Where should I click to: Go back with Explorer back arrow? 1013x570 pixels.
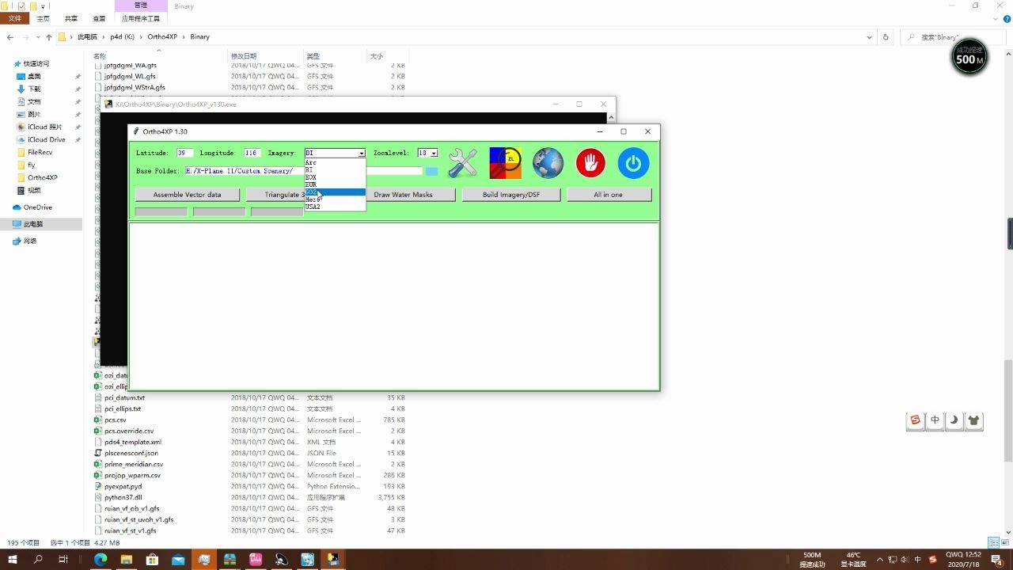(x=10, y=37)
